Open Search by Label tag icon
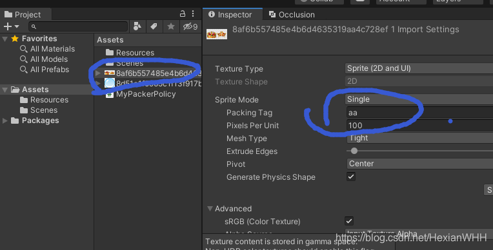The image size is (493, 250). 154,26
